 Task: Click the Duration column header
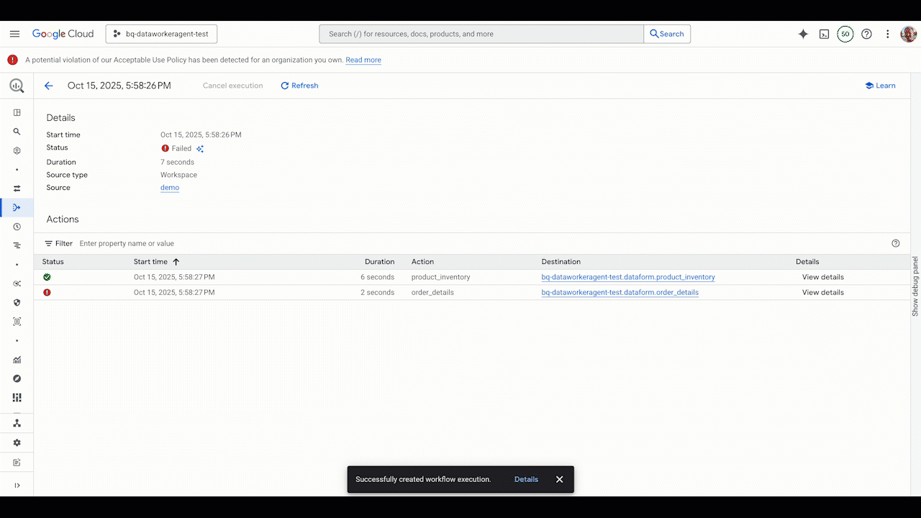379,262
